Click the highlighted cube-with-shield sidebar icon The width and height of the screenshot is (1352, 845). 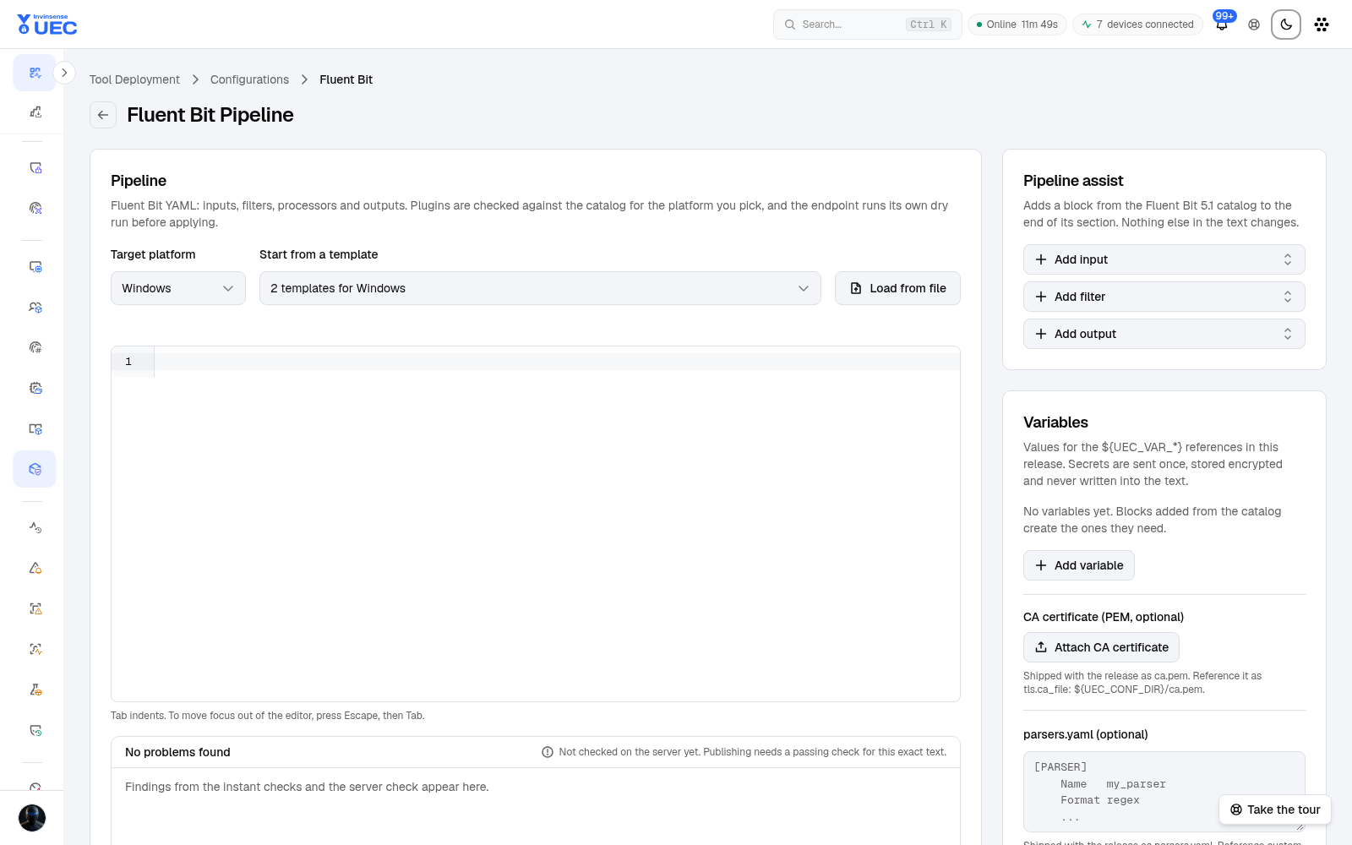pyautogui.click(x=35, y=469)
